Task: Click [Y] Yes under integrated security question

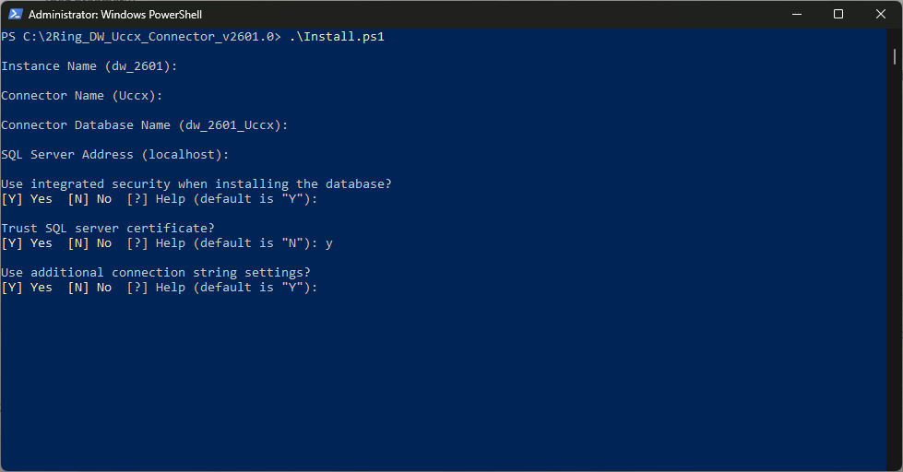Action: point(27,199)
